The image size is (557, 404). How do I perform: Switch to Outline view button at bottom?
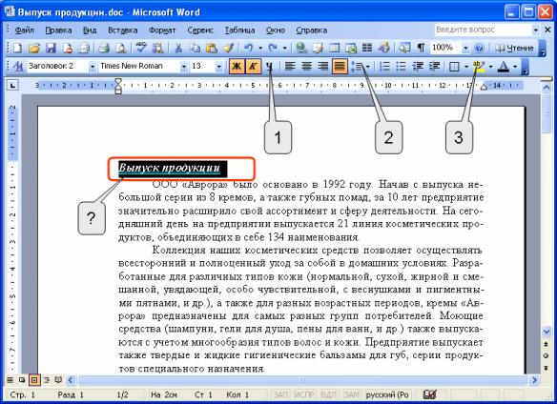tap(46, 380)
